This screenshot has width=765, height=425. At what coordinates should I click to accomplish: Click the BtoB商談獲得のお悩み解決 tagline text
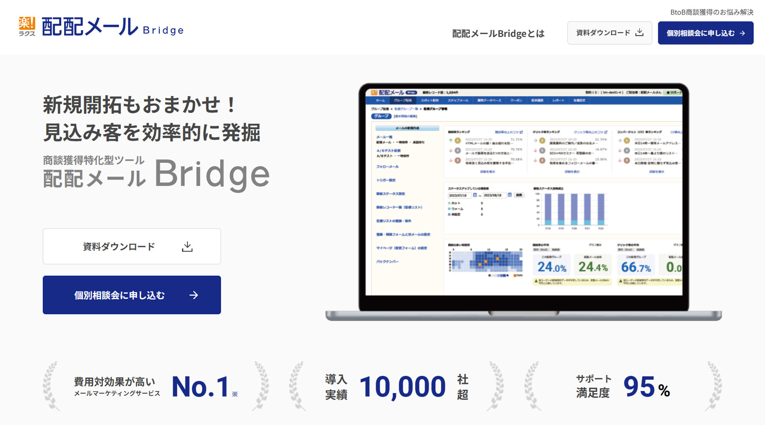[712, 12]
